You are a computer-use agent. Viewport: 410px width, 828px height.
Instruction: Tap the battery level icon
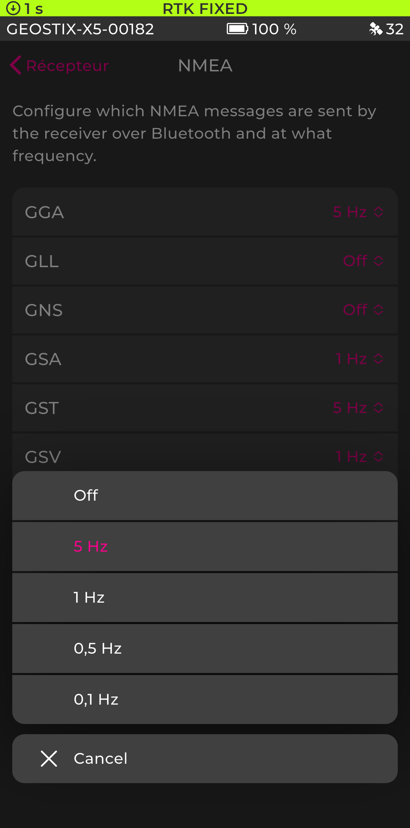pyautogui.click(x=237, y=29)
